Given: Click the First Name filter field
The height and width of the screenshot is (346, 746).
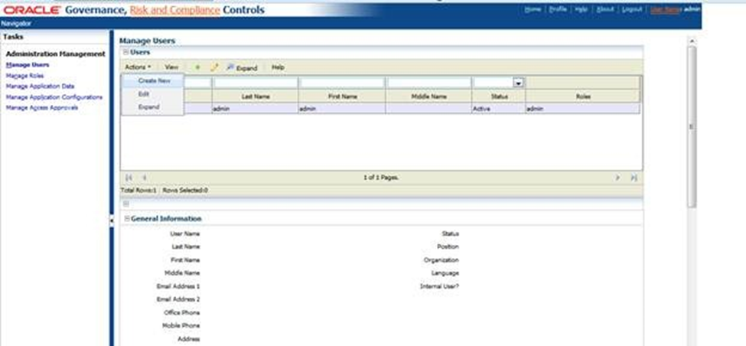Looking at the screenshot, I should pyautogui.click(x=342, y=83).
